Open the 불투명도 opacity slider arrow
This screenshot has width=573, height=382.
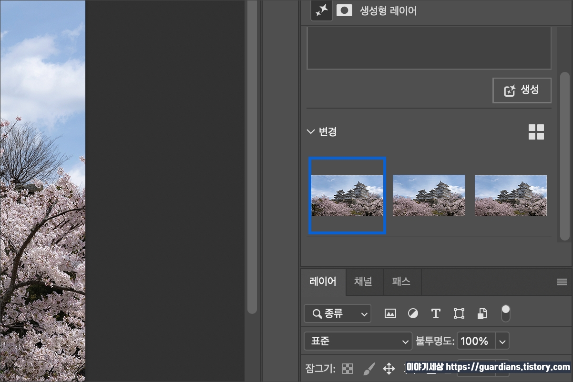[502, 341]
